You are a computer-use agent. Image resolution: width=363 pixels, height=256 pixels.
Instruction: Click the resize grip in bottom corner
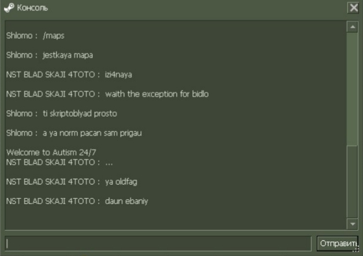(x=356, y=249)
